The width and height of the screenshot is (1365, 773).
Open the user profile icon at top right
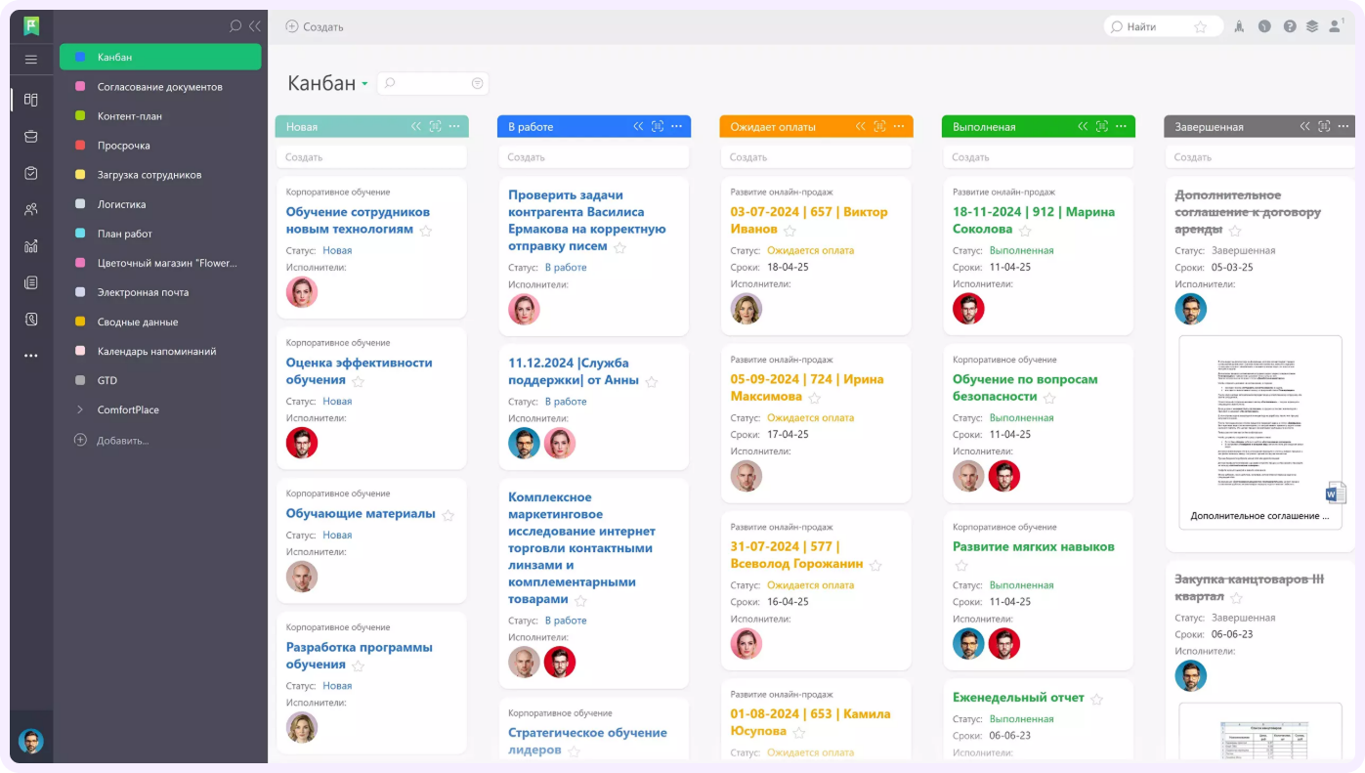[1336, 26]
